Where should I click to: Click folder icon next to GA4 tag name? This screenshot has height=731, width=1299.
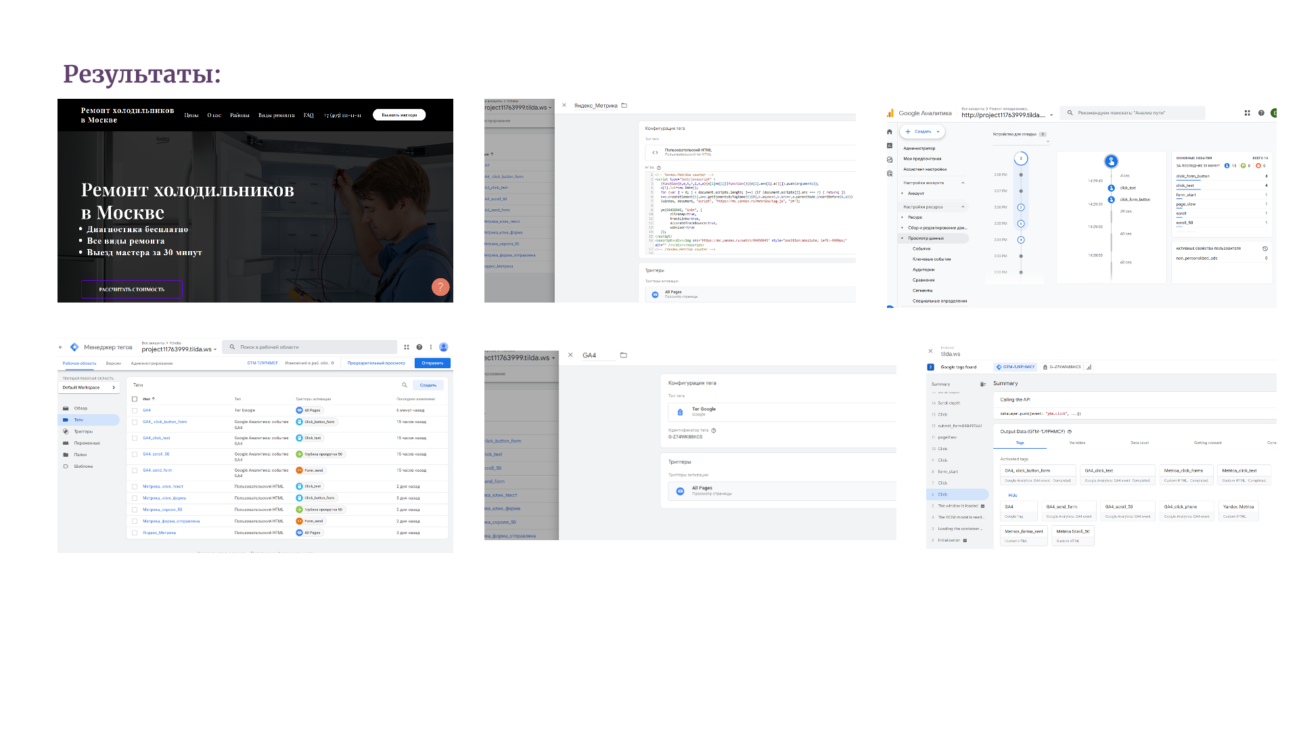pos(624,355)
